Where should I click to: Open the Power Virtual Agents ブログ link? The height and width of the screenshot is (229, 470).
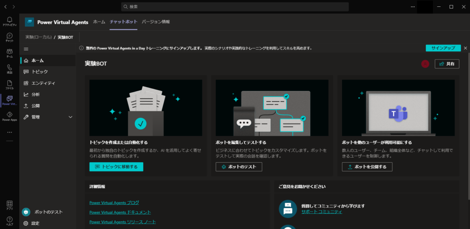pos(114,203)
